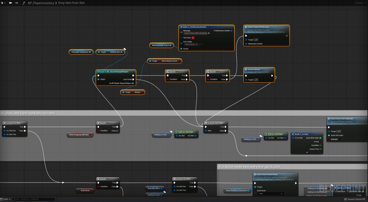Click the Message text field in Make S_NotificationDetails
Screen dimensions: 368x202
195,33
